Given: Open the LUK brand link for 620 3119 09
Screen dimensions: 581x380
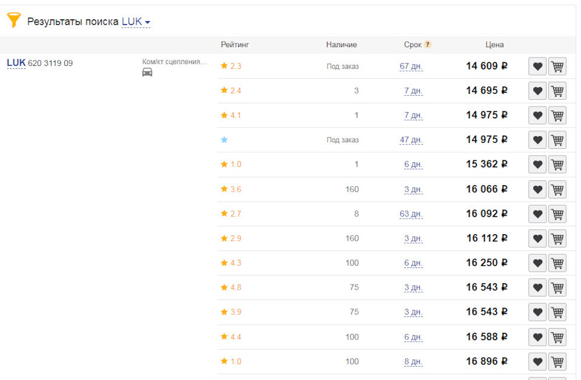Looking at the screenshot, I should click(16, 63).
